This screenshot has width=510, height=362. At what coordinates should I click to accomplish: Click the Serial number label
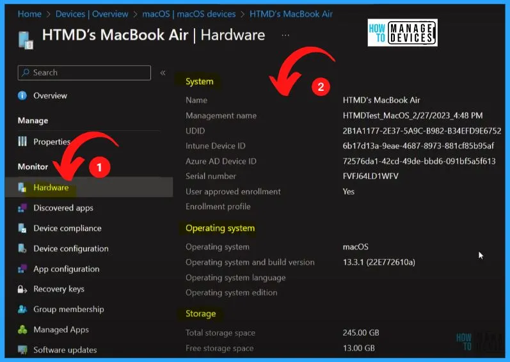(x=211, y=176)
